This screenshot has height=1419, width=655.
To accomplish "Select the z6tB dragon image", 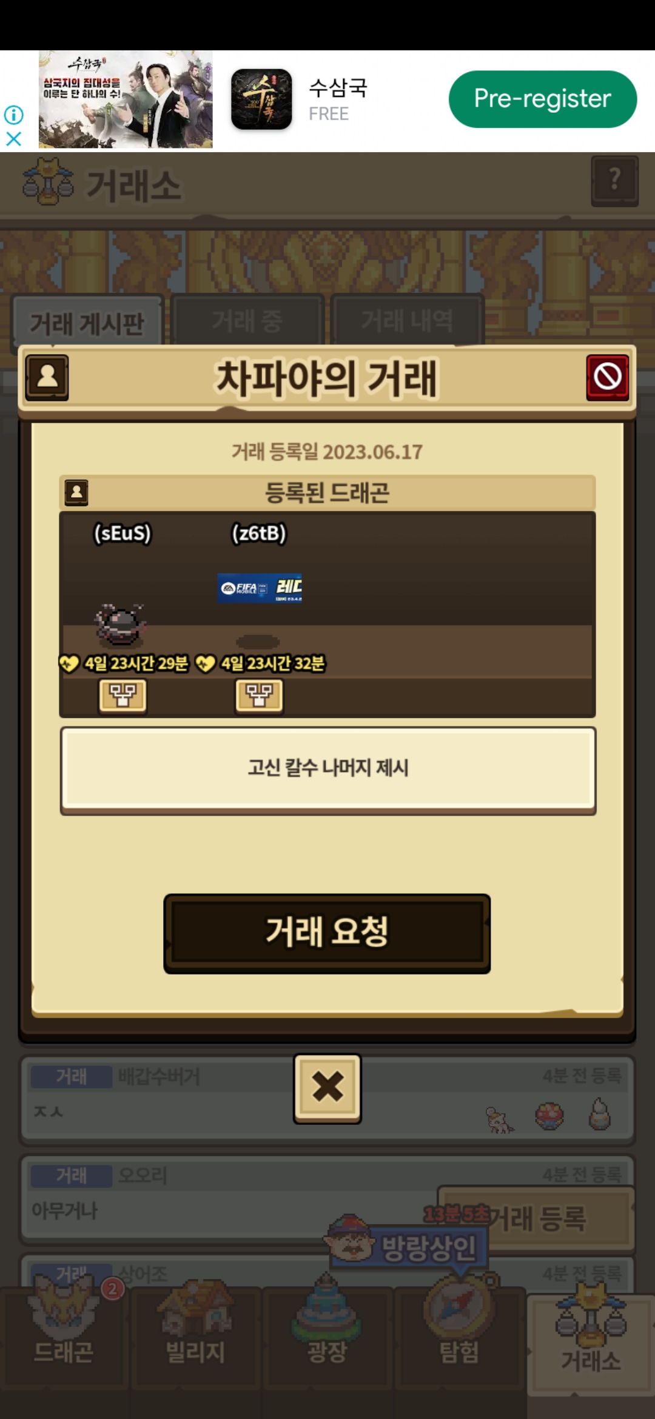I will click(x=260, y=588).
